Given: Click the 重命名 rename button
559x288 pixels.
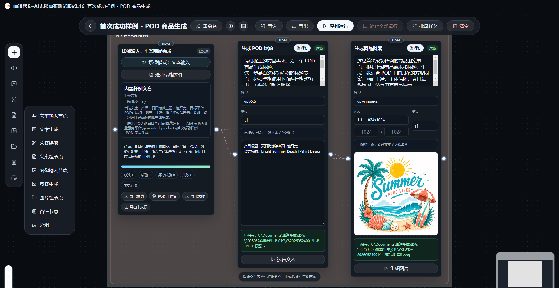Looking at the screenshot, I should point(206,26).
